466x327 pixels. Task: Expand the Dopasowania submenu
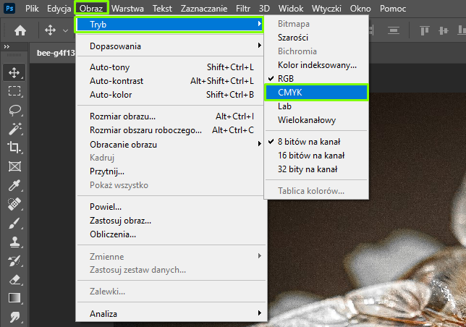171,46
